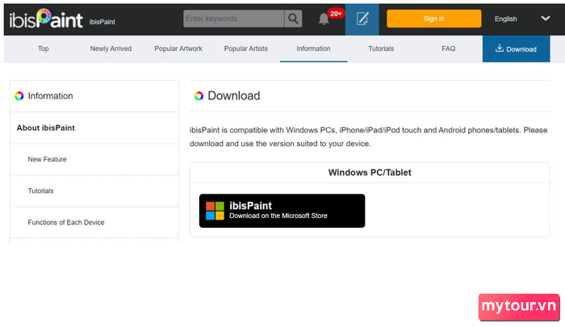Open the English language selector
This screenshot has width=565, height=327.
(506, 19)
